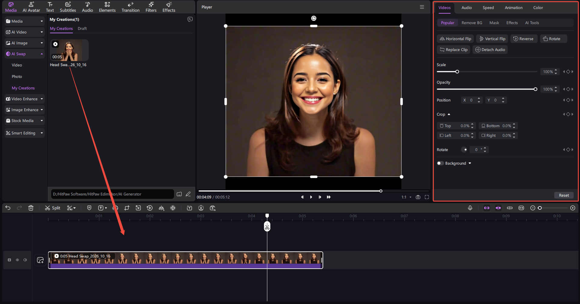580x304 pixels.
Task: Click the mirror flip icon in timeline toolbar
Action: click(161, 208)
